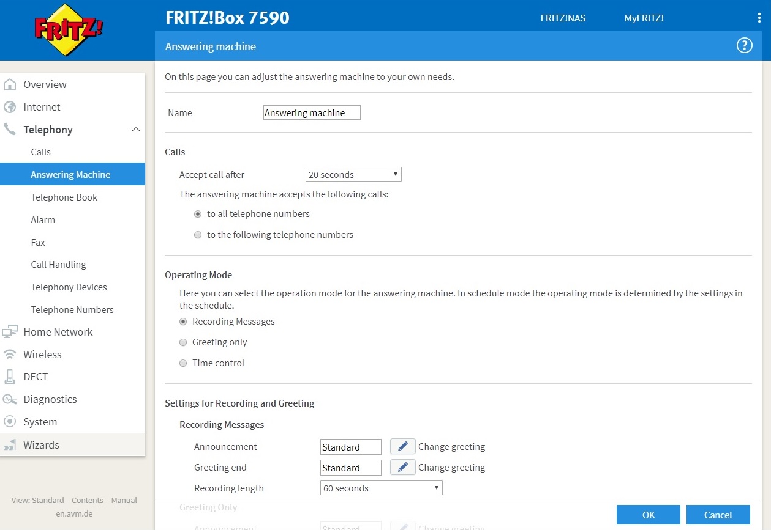This screenshot has height=530, width=771.
Task: Click the Internet globe icon
Action: pos(10,107)
